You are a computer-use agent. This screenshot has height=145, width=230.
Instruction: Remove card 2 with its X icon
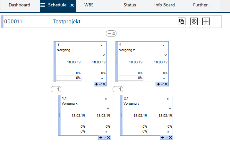pos(166,84)
